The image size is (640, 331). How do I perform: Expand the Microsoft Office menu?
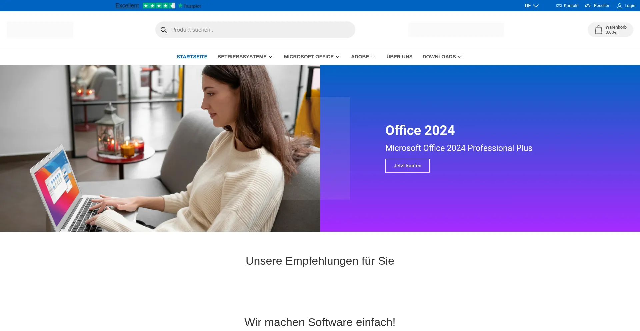tap(312, 57)
